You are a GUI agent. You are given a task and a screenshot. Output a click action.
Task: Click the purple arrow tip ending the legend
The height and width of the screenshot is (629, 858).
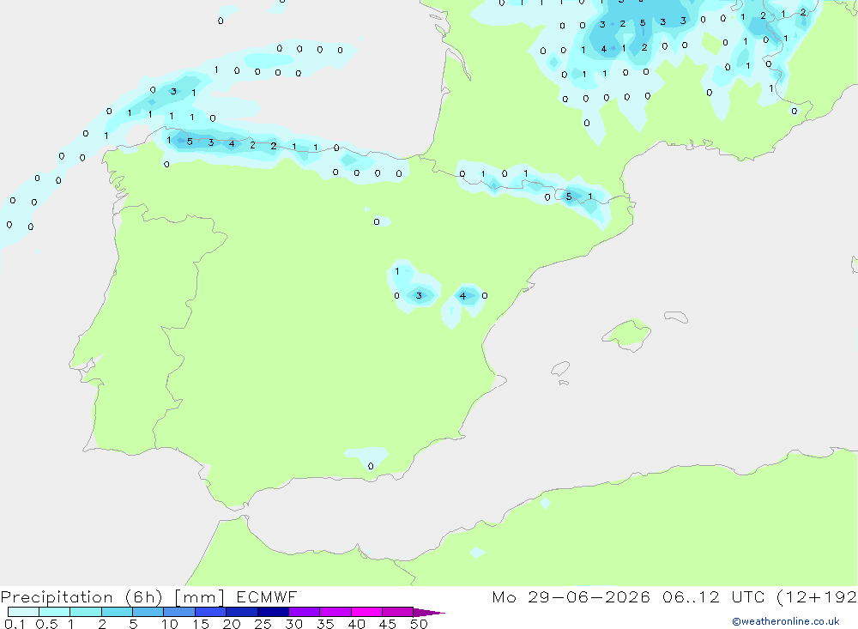pyautogui.click(x=429, y=613)
